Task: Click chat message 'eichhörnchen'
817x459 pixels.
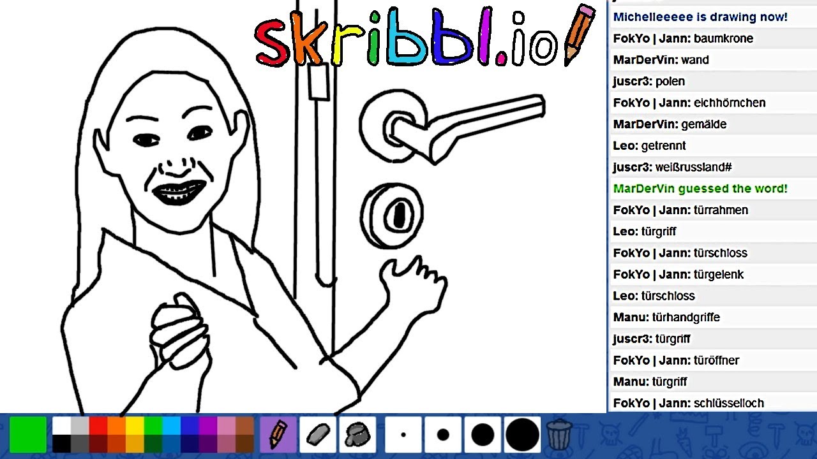Action: click(730, 103)
